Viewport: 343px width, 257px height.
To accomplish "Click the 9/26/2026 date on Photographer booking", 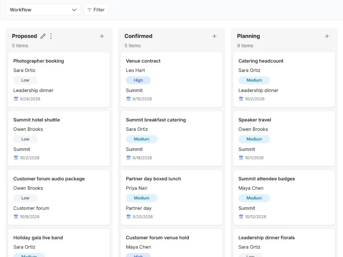I will pyautogui.click(x=30, y=99).
